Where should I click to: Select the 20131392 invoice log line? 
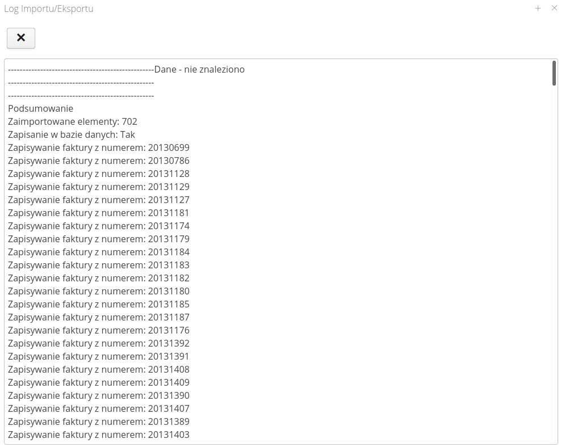pyautogui.click(x=98, y=343)
